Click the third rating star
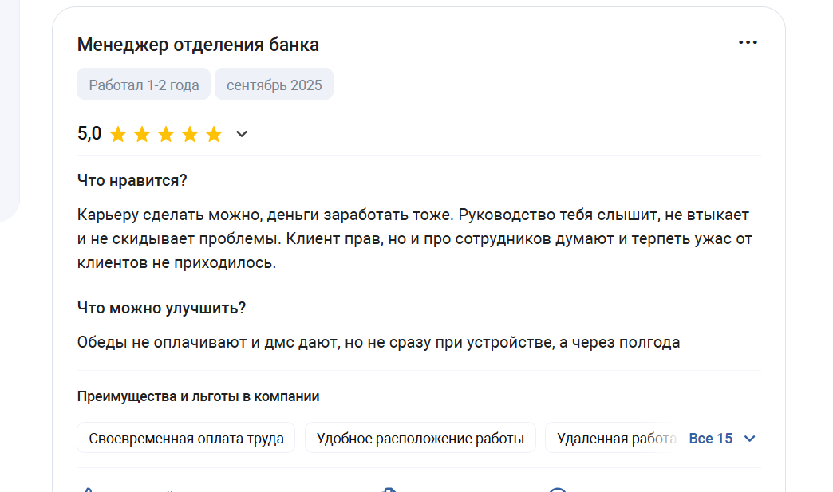The height and width of the screenshot is (492, 833). 166,134
